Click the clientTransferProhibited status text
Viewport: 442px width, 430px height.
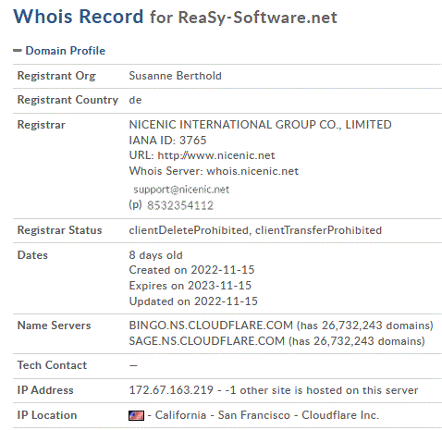click(318, 230)
